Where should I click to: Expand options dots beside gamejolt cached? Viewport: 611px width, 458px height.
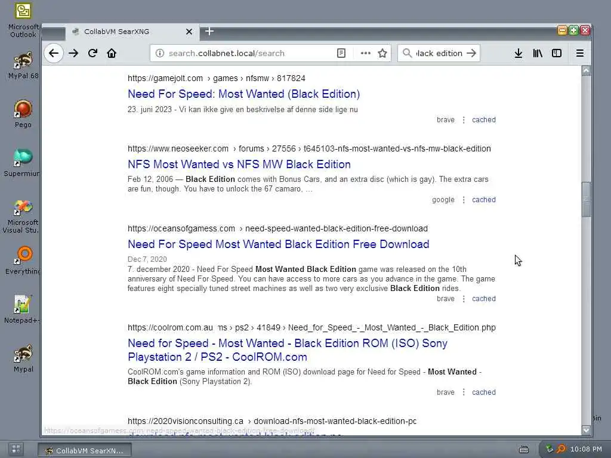463,120
